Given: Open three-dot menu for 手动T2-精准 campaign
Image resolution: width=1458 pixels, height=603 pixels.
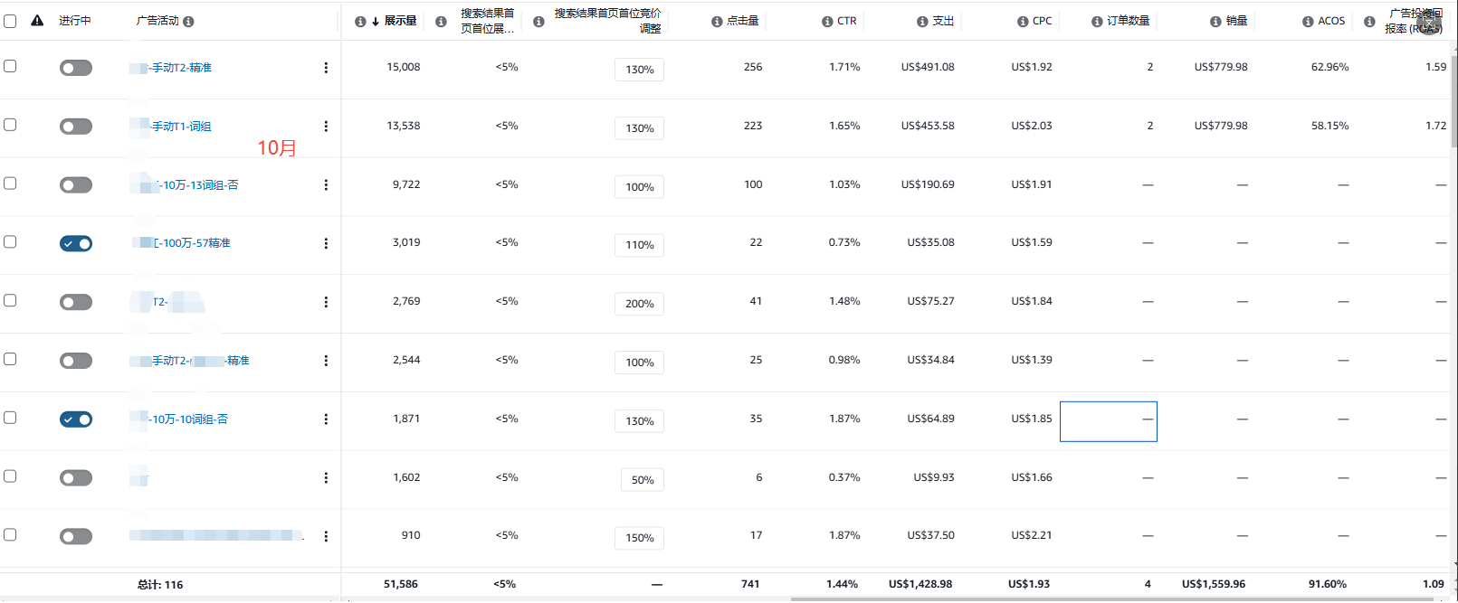Looking at the screenshot, I should click(x=326, y=68).
